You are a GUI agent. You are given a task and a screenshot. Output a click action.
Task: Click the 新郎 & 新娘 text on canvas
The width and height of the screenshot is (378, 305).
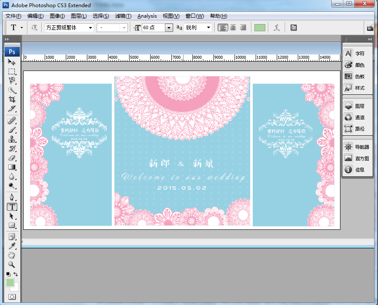tap(181, 163)
